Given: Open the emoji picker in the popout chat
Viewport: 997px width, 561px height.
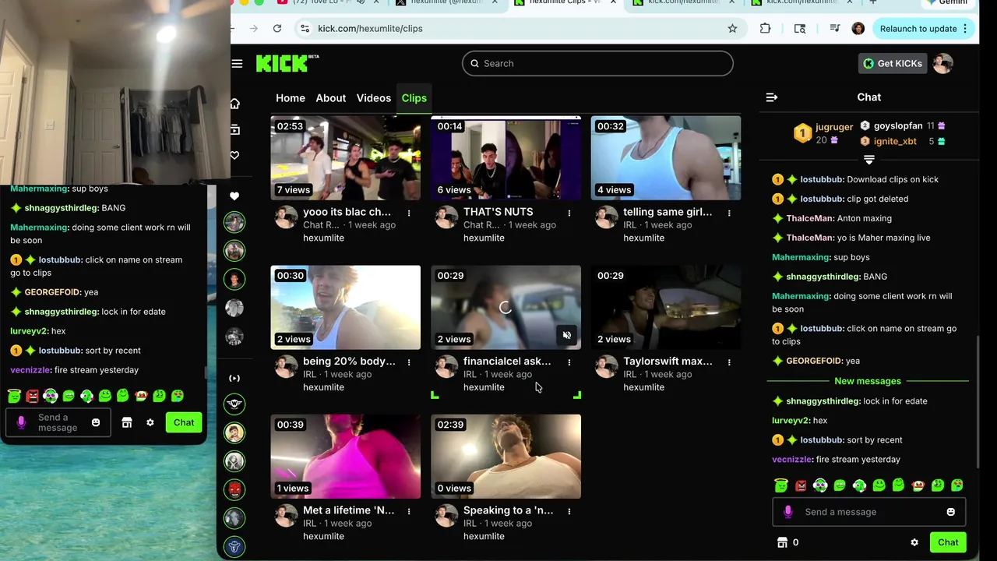Looking at the screenshot, I should (96, 422).
